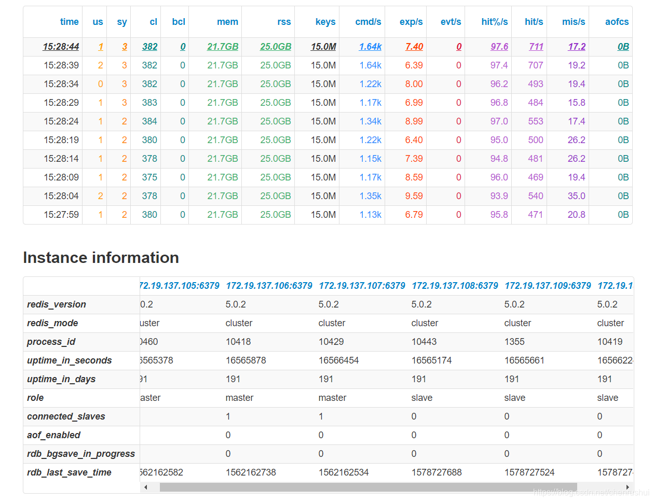The image size is (654, 502).
Task: Click uptime value 16565174
Action: tap(431, 360)
